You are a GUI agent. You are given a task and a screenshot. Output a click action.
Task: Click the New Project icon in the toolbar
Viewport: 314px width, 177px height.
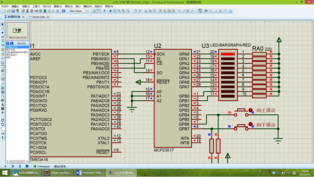pos(4,11)
